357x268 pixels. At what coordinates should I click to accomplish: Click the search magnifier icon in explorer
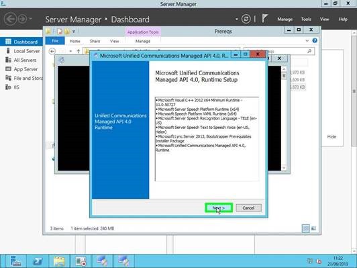coord(309,51)
